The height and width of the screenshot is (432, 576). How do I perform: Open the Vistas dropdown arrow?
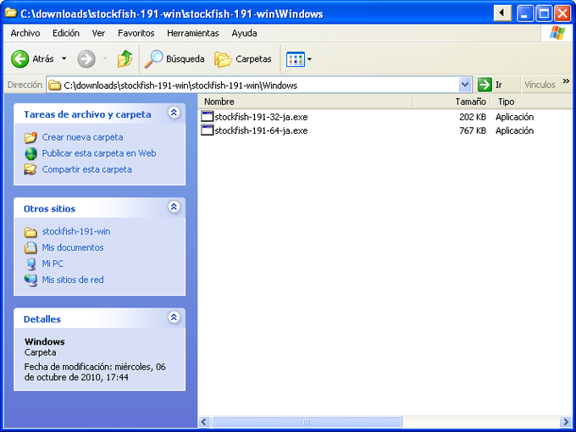click(309, 59)
